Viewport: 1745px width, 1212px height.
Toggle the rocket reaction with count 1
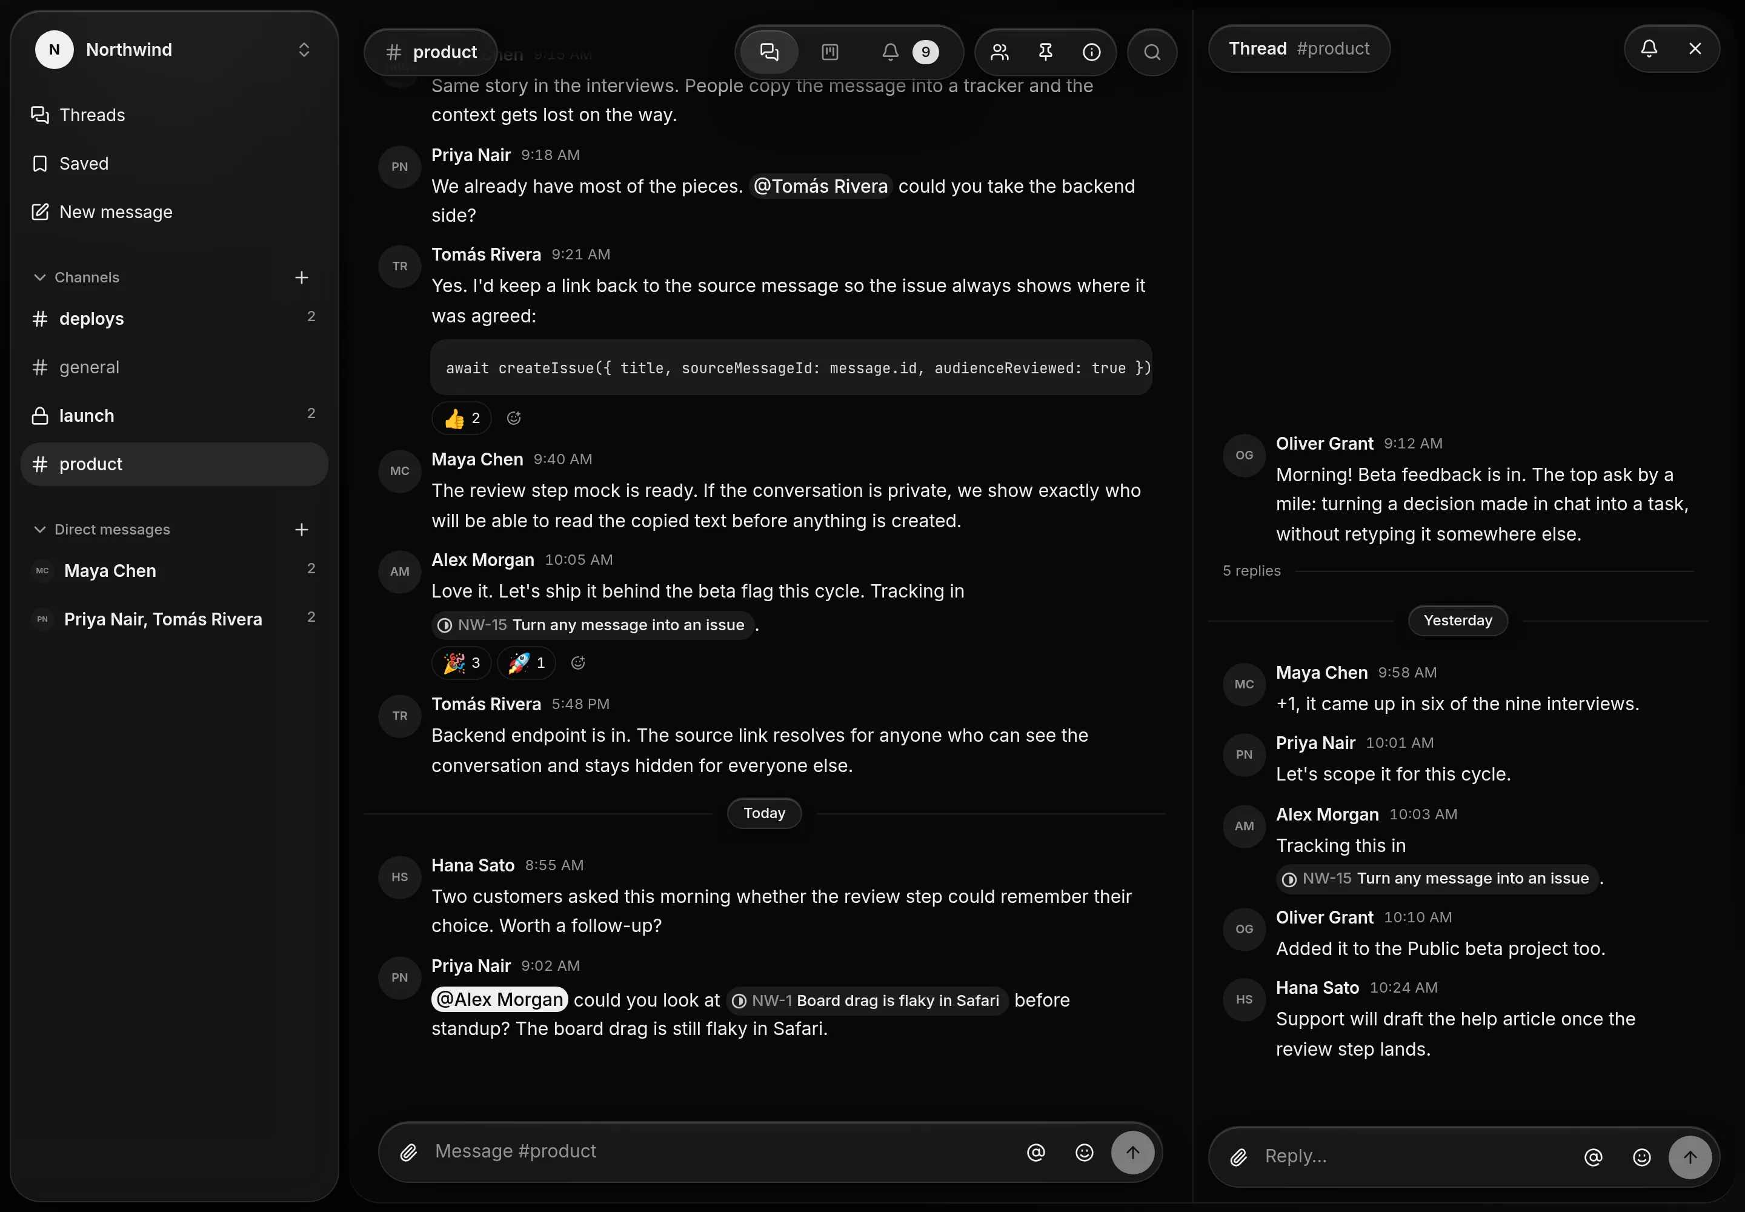[x=527, y=663]
